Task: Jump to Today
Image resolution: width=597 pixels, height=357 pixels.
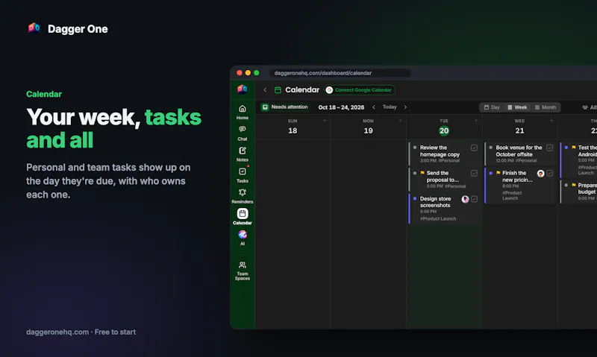Action: [x=390, y=107]
